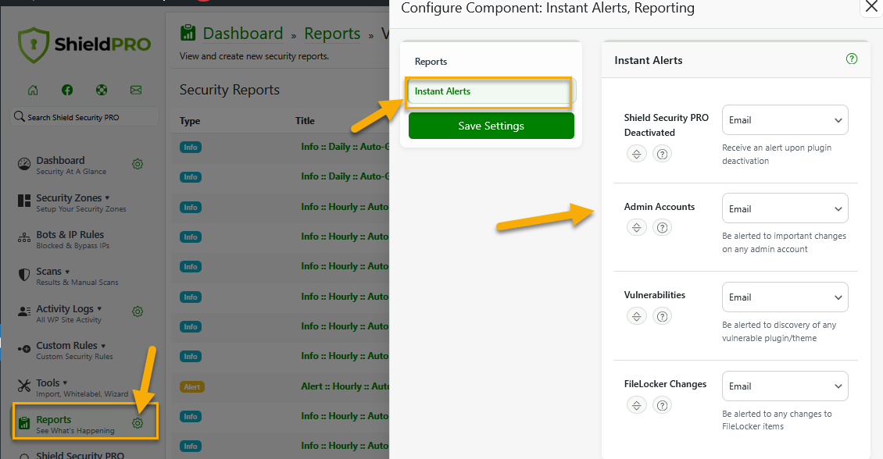Viewport: 883px width, 459px height.
Task: Click the Bots & IP Rules network icon
Action: [x=24, y=237]
